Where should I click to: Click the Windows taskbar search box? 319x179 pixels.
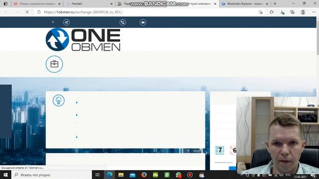[52, 175]
